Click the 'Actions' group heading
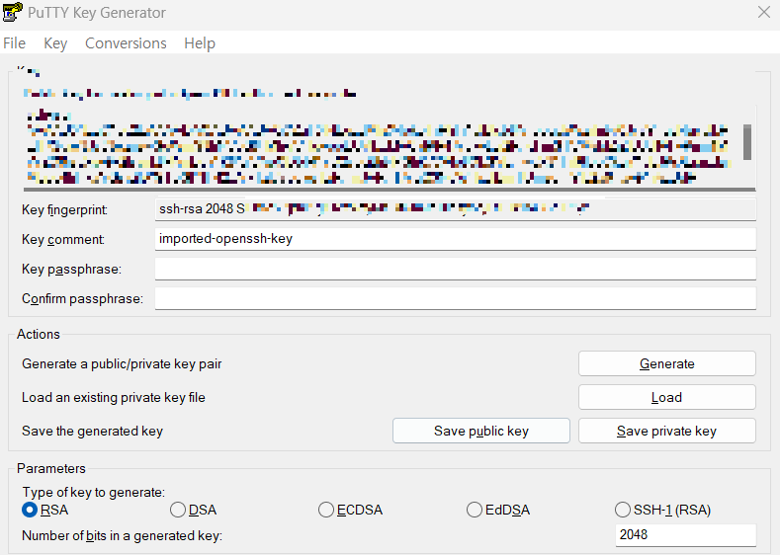Viewport: 780px width, 555px height. pos(39,334)
